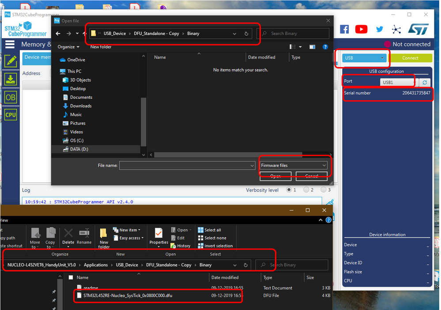This screenshot has width=441, height=310.
Task: Create a New folder from the Explorer ribbon
Action: (x=104, y=238)
